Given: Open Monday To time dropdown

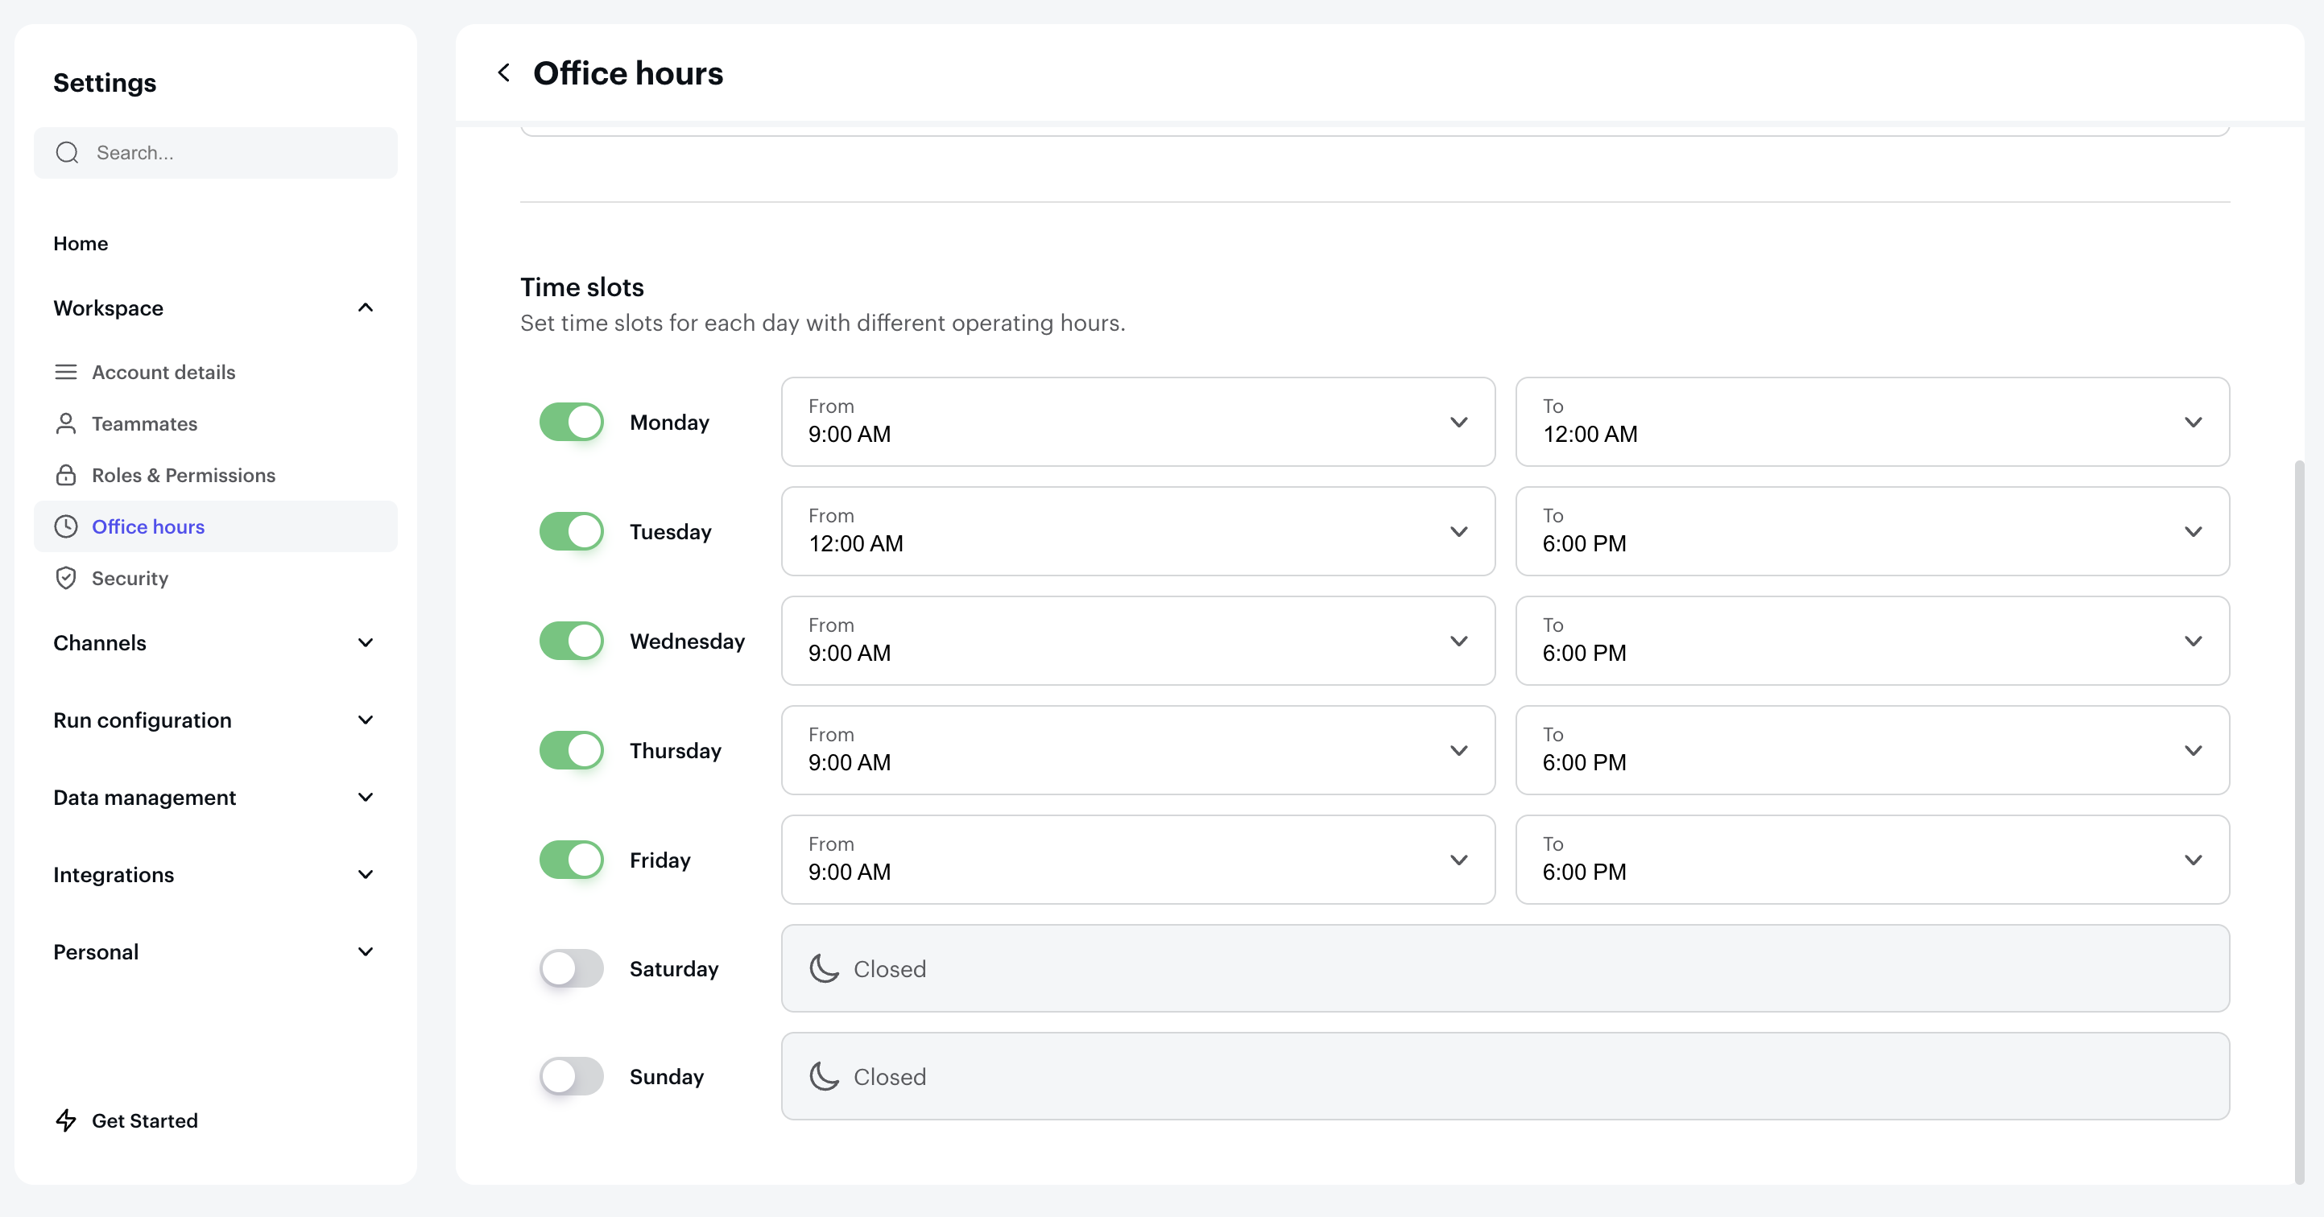Looking at the screenshot, I should (1872, 422).
